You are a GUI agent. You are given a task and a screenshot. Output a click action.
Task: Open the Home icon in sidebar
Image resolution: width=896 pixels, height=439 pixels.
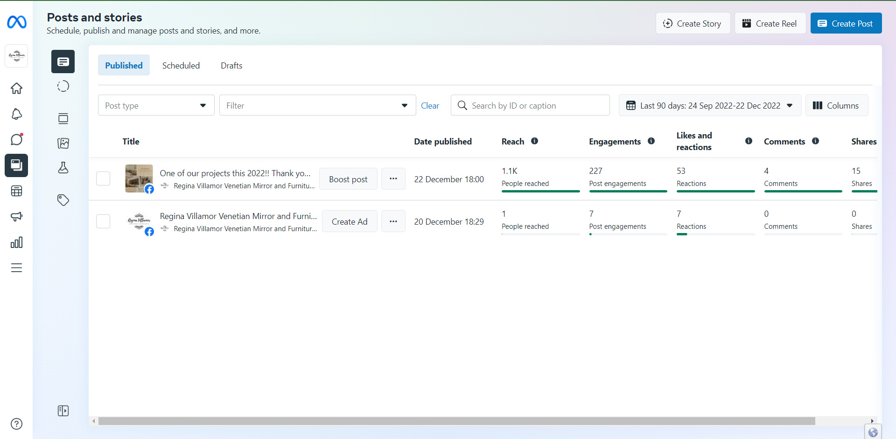point(17,88)
